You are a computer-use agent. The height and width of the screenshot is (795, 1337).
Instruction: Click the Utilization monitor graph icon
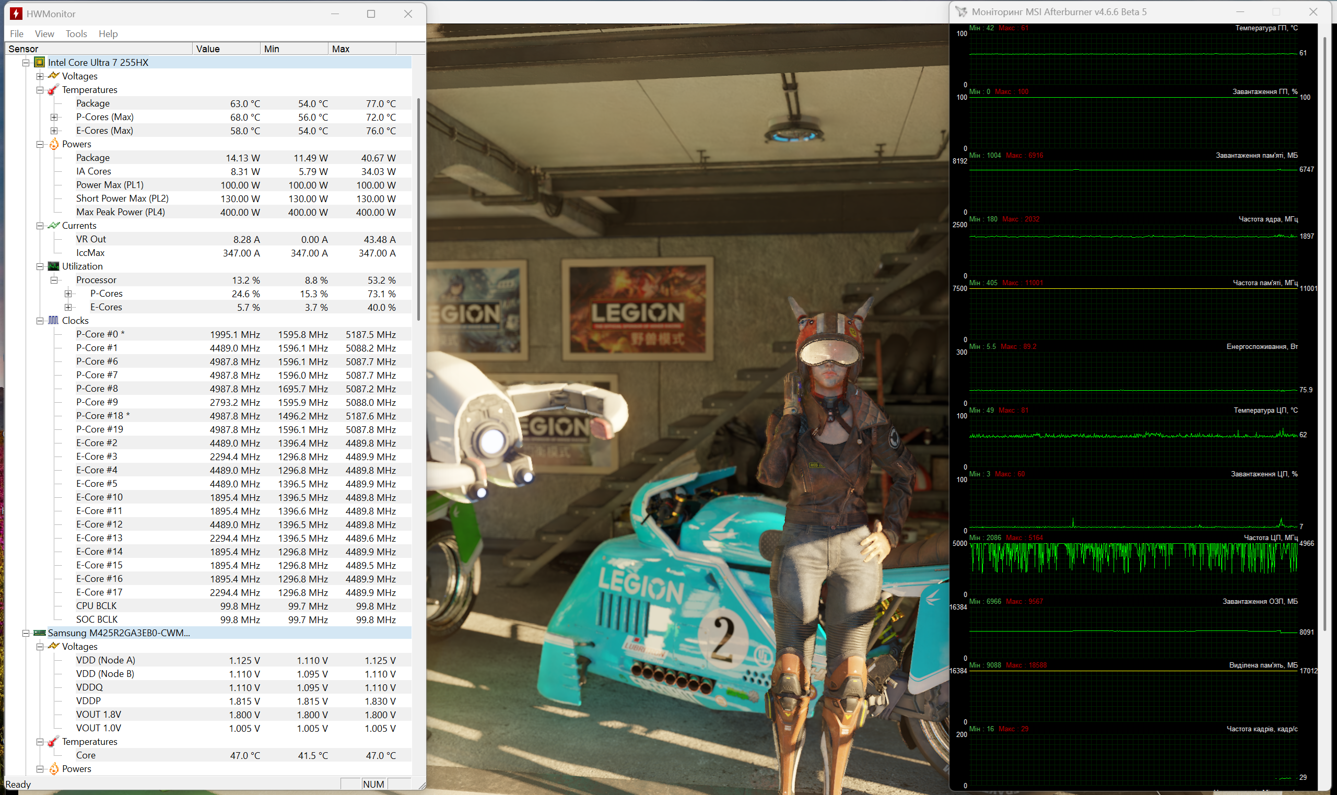pyautogui.click(x=54, y=266)
